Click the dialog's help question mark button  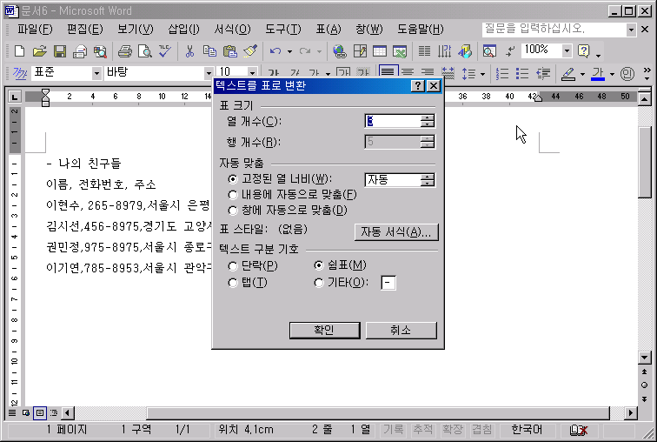(418, 86)
